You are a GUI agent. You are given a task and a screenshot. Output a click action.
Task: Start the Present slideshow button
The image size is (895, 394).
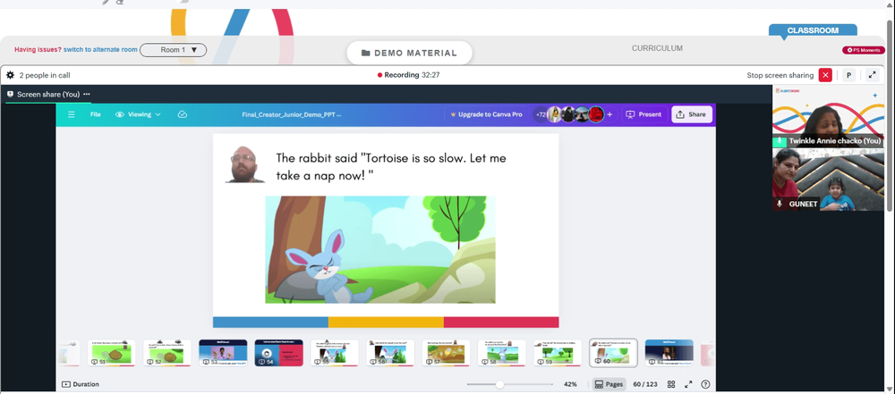pyautogui.click(x=644, y=114)
